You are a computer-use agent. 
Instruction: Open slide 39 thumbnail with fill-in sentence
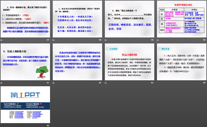(130, 19)
